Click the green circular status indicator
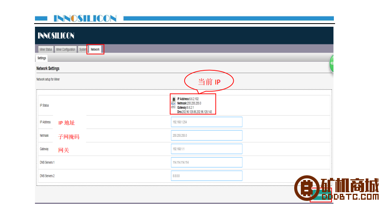Image resolution: width=381 pixels, height=204 pixels. tap(332, 64)
